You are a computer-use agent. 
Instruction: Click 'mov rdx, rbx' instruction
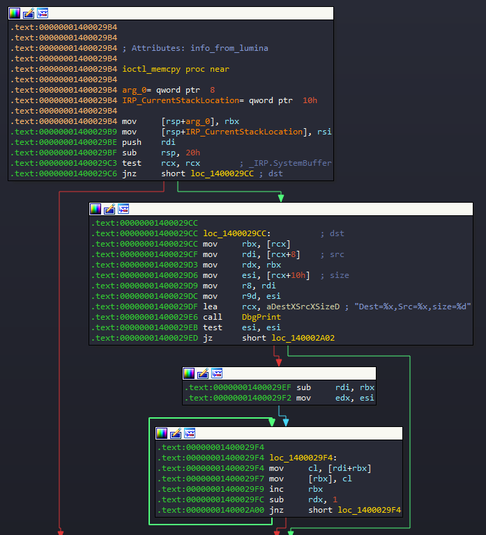[242, 265]
